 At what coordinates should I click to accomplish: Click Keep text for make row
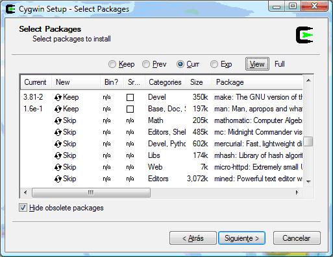click(71, 97)
